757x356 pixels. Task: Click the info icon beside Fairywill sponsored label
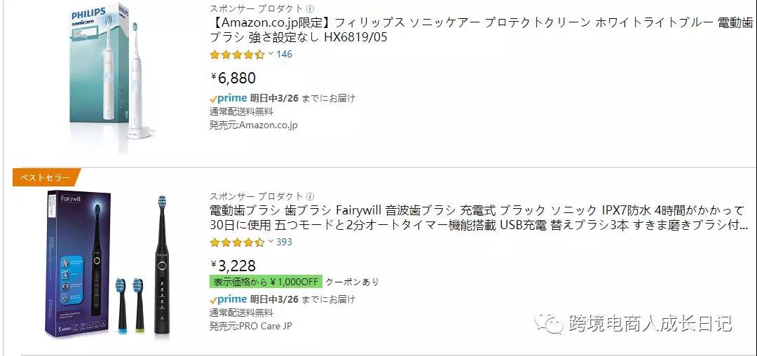311,196
